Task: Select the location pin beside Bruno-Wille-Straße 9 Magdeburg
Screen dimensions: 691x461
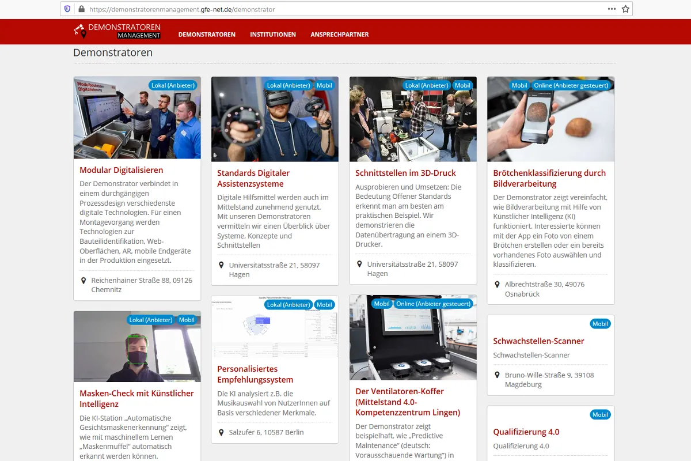Action: click(x=497, y=375)
